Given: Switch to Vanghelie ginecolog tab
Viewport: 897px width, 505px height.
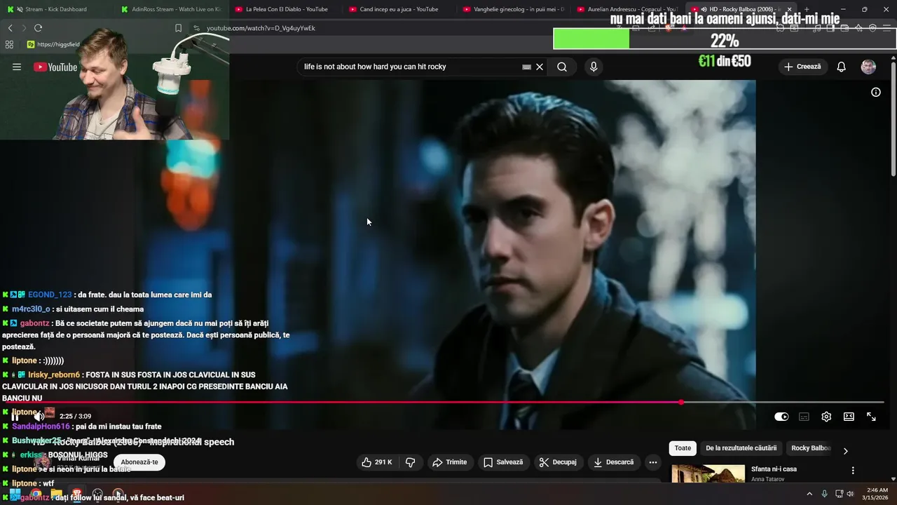Looking at the screenshot, I should coord(514,9).
